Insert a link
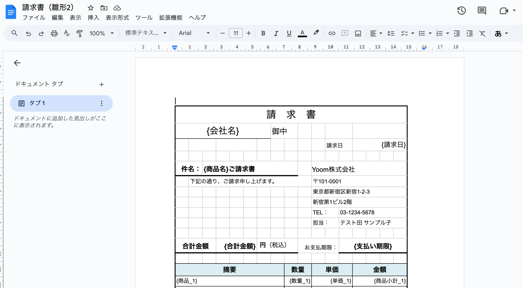The image size is (523, 288). tap(332, 33)
